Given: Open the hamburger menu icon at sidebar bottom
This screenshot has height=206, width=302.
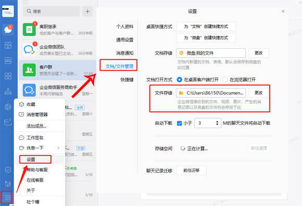Looking at the screenshot, I should click(8, 198).
